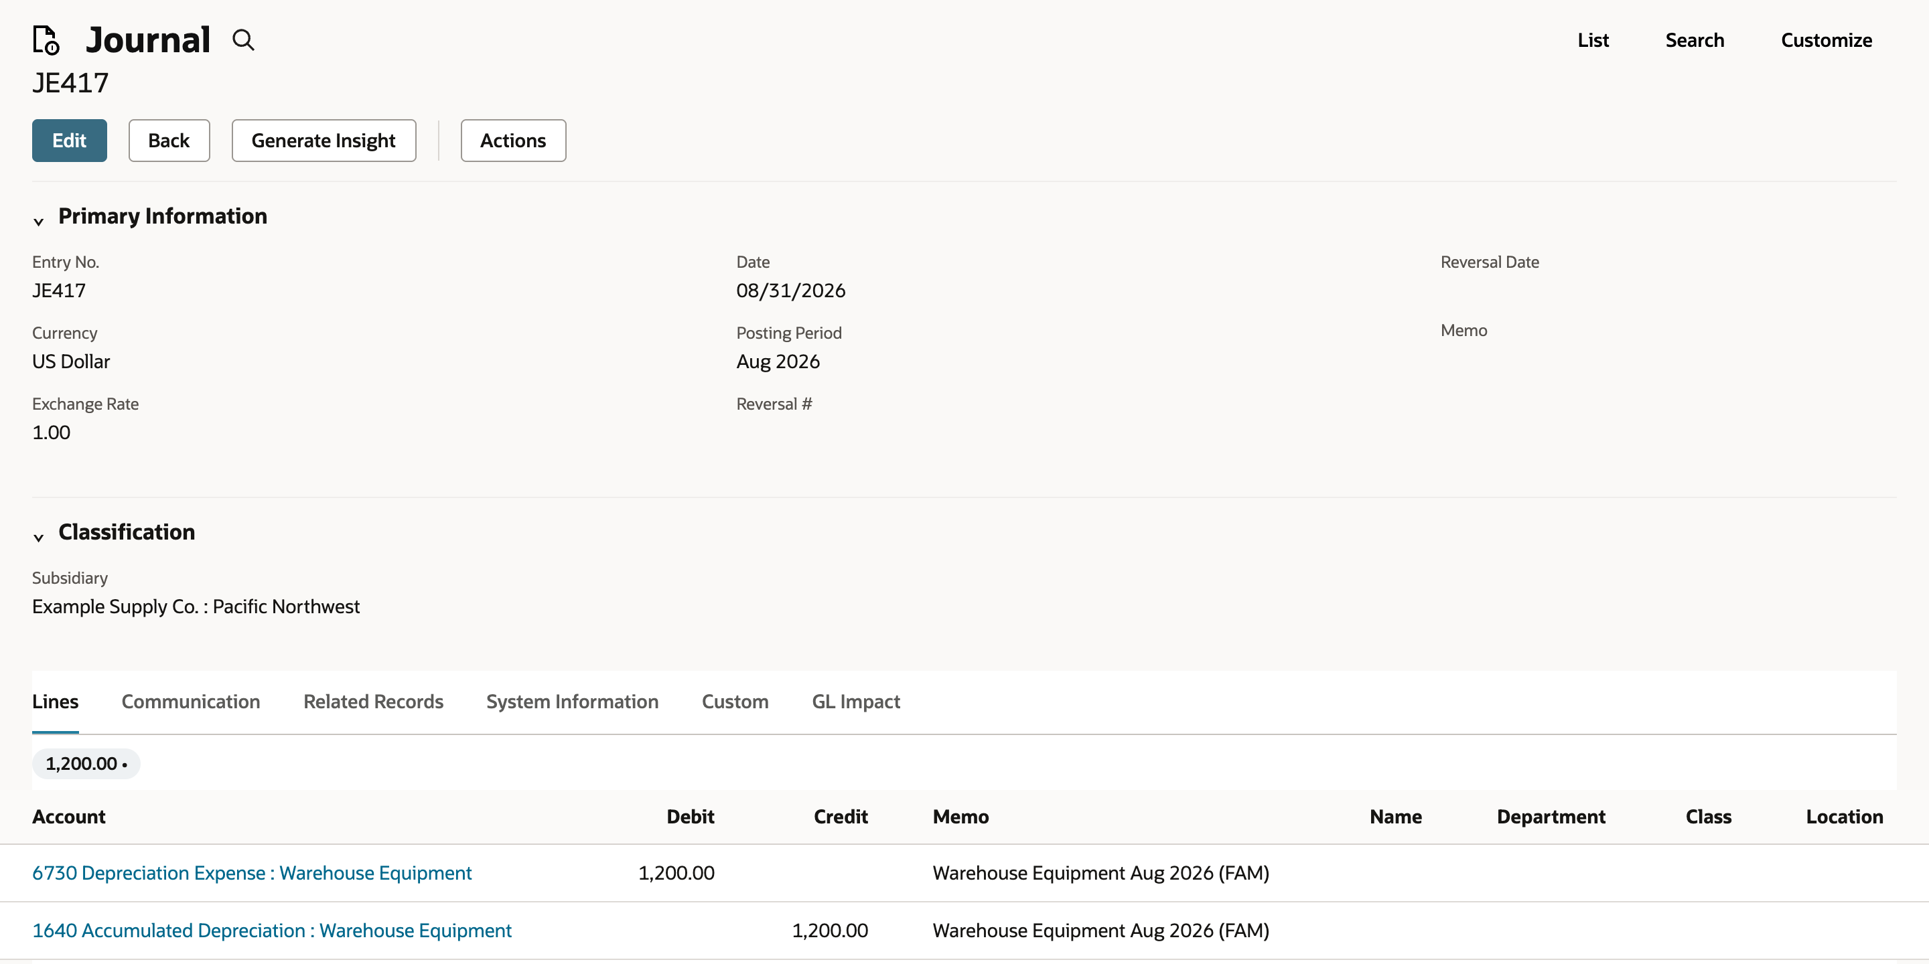Image resolution: width=1929 pixels, height=964 pixels.
Task: Click Generate Insight
Action: coord(324,140)
